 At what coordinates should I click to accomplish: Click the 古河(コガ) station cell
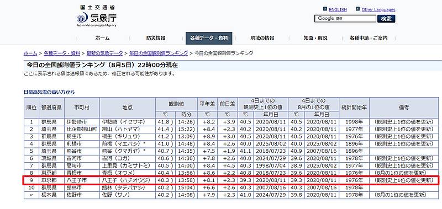tap(128, 158)
